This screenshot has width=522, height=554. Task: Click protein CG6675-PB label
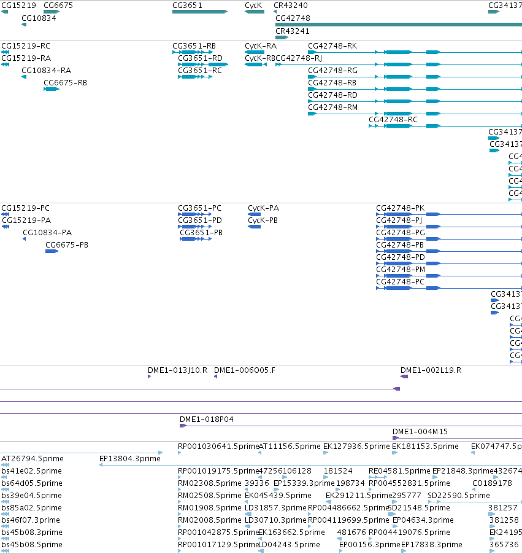point(67,245)
